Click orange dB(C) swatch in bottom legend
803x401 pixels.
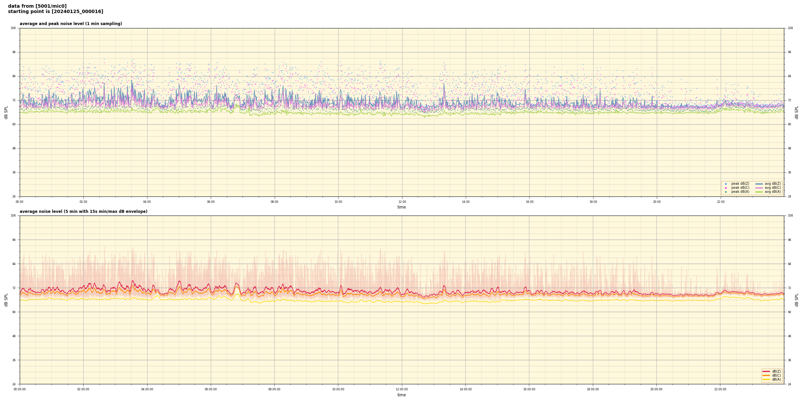tap(766, 375)
